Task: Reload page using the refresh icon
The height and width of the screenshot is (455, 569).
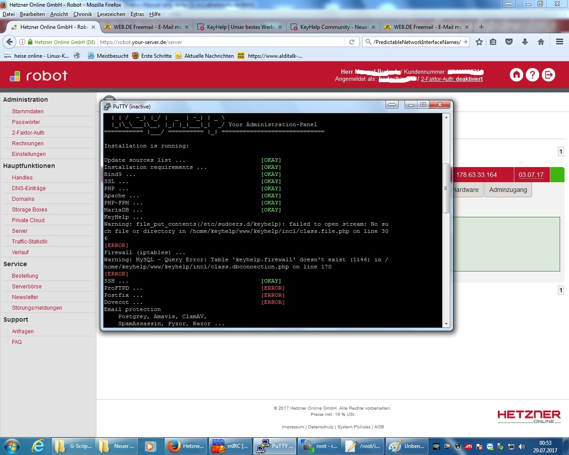Action: click(x=352, y=42)
